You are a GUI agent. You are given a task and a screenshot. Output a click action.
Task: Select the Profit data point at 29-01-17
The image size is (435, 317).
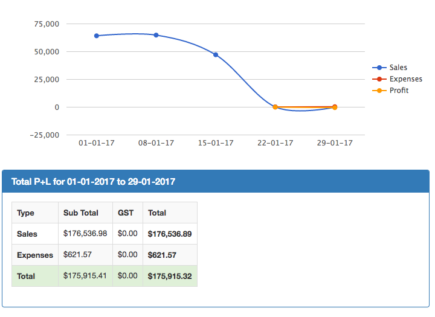pyautogui.click(x=335, y=107)
